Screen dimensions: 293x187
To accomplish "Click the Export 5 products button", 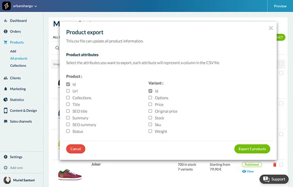I will click(252, 149).
